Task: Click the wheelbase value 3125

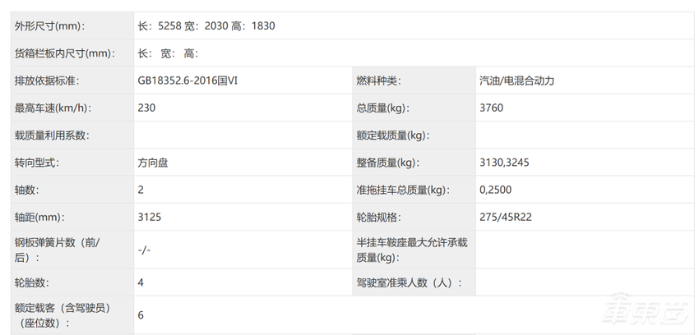Action: pos(150,218)
